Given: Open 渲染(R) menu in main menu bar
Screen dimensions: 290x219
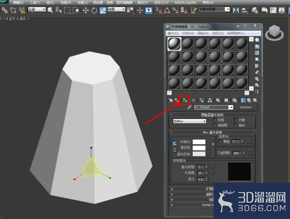Looking at the screenshot, I should pos(143,3).
